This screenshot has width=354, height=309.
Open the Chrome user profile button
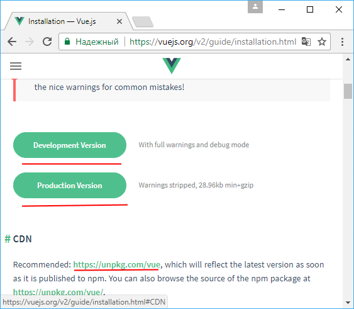[255, 7]
